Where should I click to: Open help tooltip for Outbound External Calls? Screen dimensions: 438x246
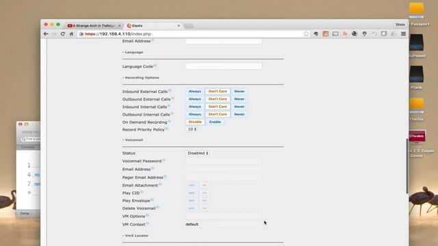(172, 98)
